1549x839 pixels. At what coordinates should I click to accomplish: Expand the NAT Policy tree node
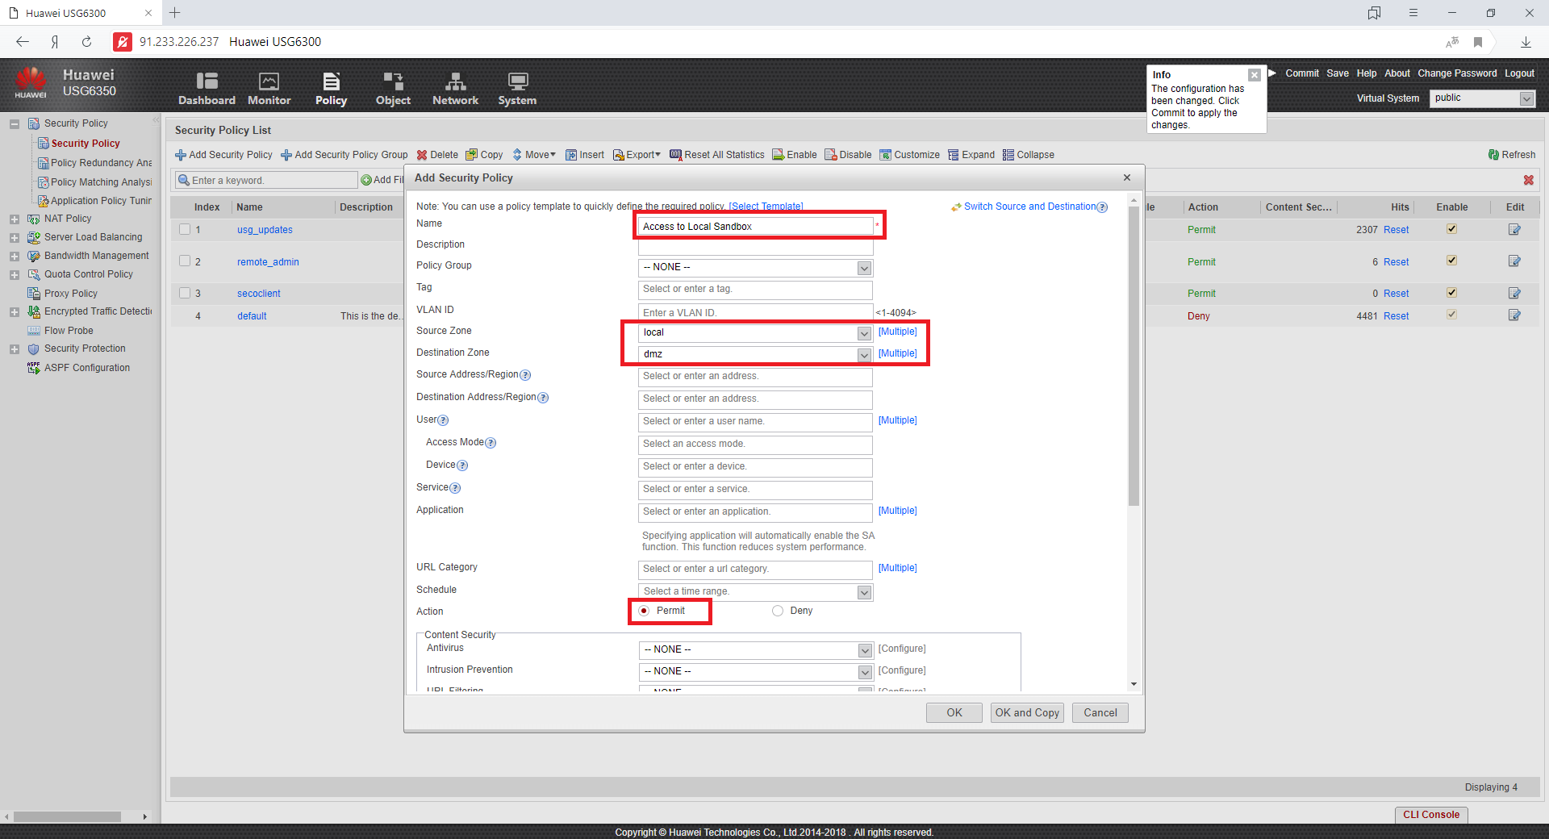(15, 219)
